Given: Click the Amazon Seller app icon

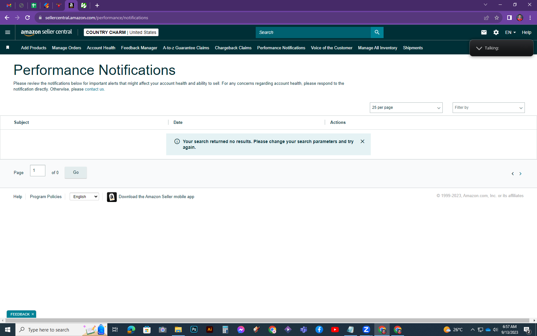Looking at the screenshot, I should 112,197.
